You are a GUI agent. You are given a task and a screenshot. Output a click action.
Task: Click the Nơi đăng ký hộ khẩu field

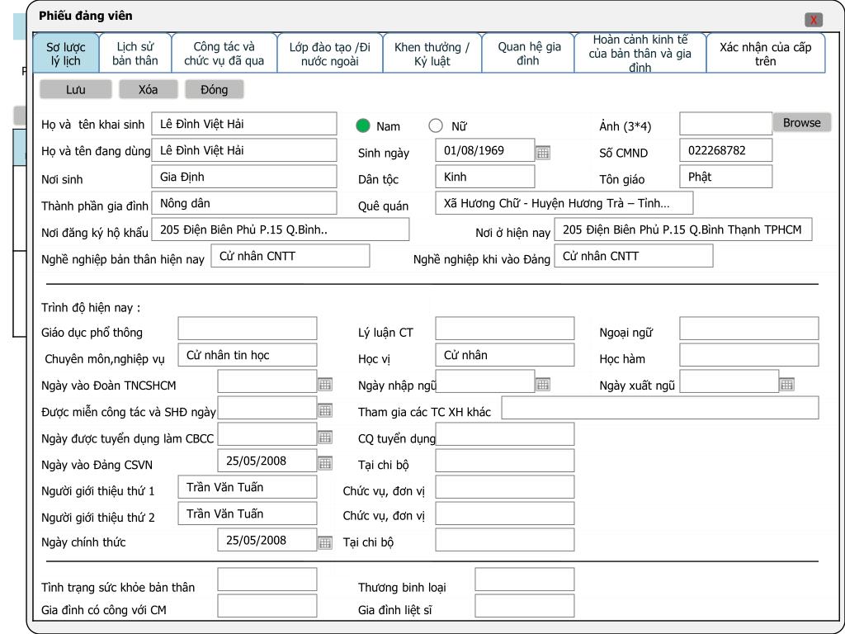281,229
